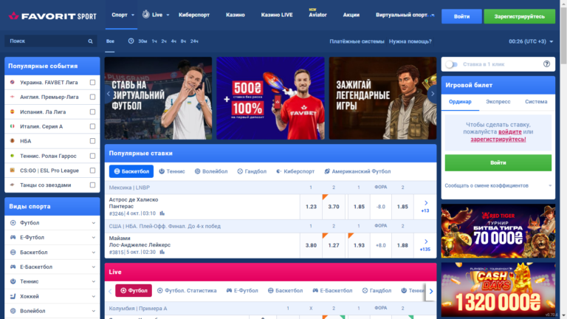
Task: Check Испания. Ла Лига checkbox
Action: click(92, 112)
